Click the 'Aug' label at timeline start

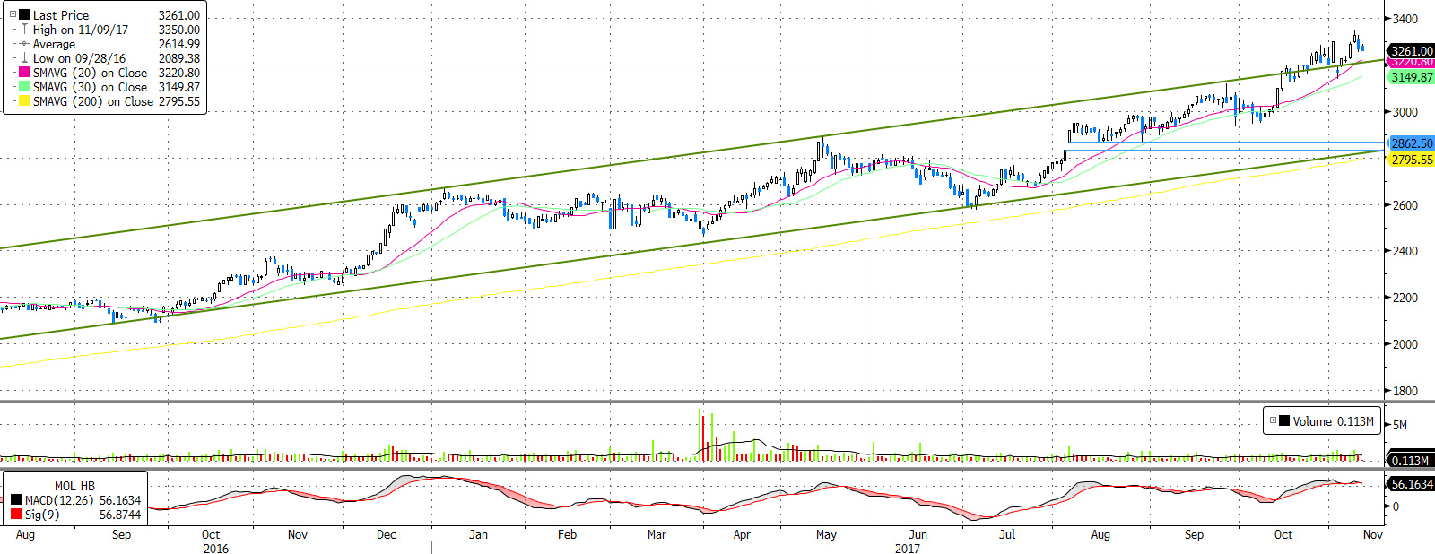coord(25,535)
